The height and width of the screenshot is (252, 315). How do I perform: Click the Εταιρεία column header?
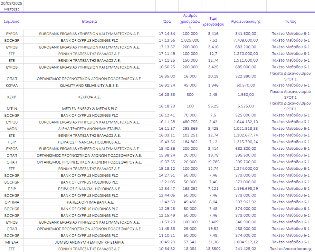pos(90,21)
